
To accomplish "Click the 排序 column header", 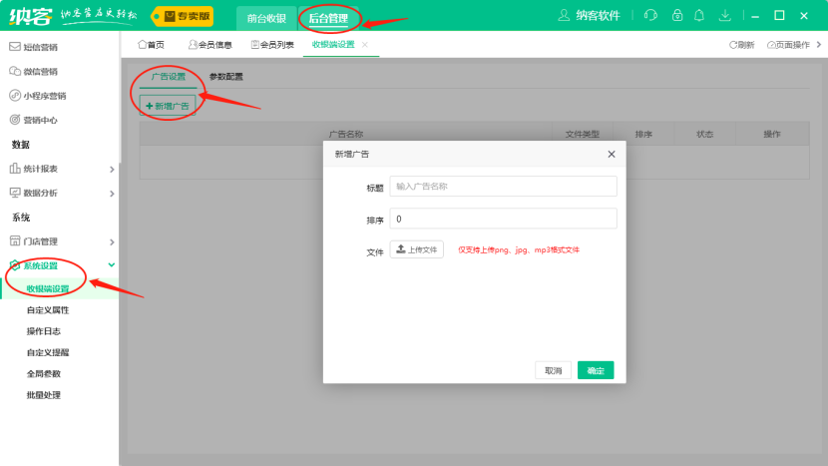I will pyautogui.click(x=643, y=134).
